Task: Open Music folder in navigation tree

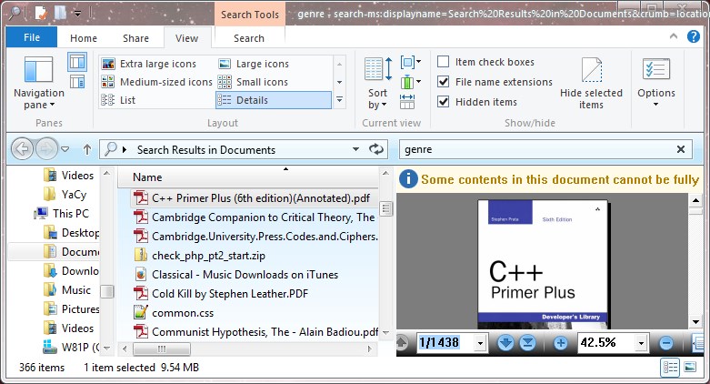Action: coord(68,289)
